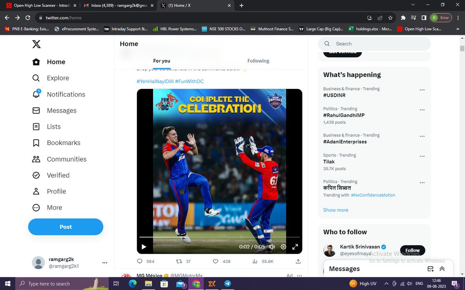Click Show more under trends
The height and width of the screenshot is (290, 465).
coord(336,210)
